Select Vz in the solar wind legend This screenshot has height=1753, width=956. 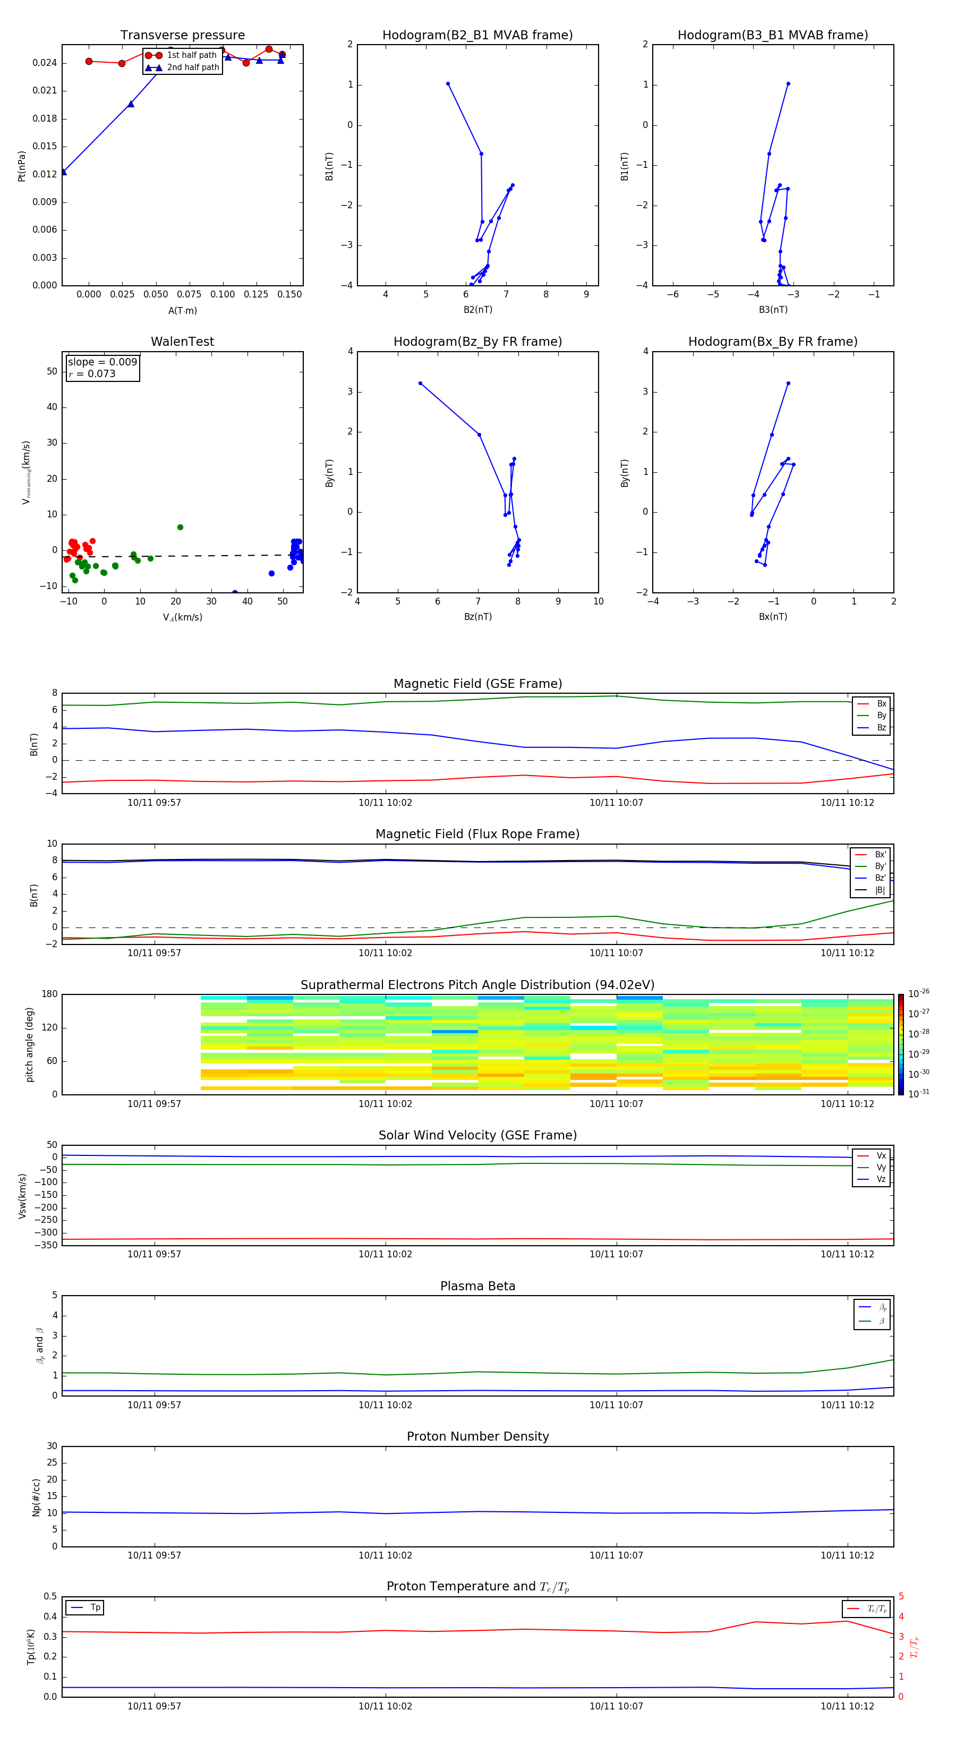coord(872,1179)
